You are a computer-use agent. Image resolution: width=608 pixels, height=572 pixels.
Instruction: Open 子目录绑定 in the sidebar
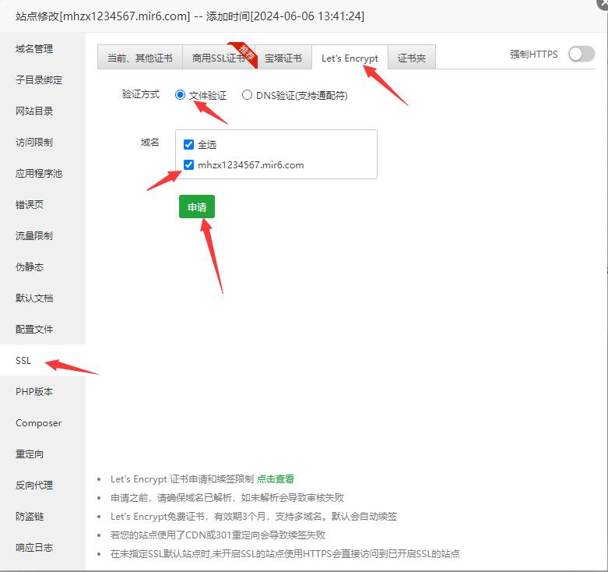point(39,80)
